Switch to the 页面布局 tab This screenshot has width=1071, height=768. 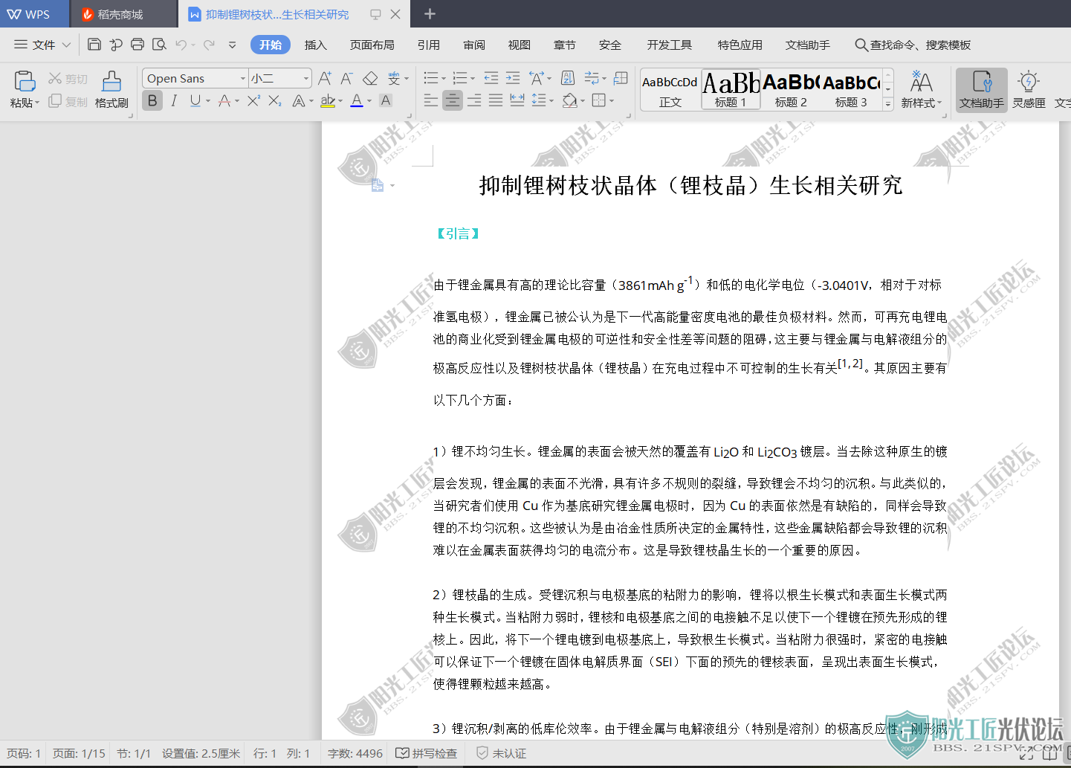(x=372, y=45)
